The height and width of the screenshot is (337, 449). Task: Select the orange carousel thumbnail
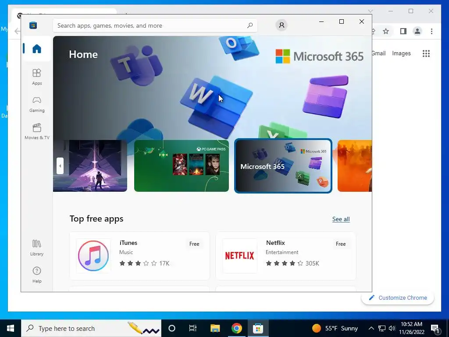click(354, 165)
